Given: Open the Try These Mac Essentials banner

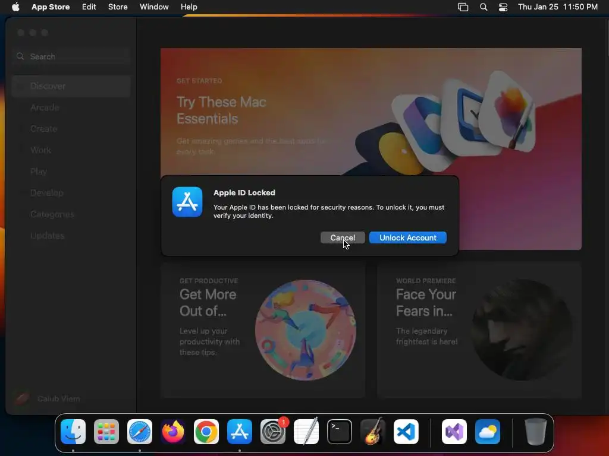Looking at the screenshot, I should click(371, 149).
